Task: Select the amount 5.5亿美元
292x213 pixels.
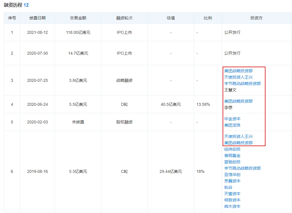Action: coord(78,104)
